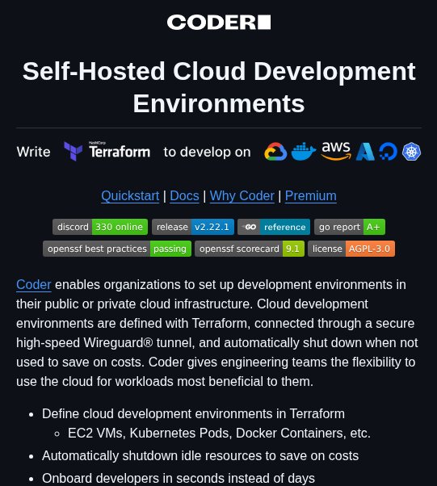Image resolution: width=437 pixels, height=486 pixels.
Task: Open the Docs link
Action: (184, 196)
